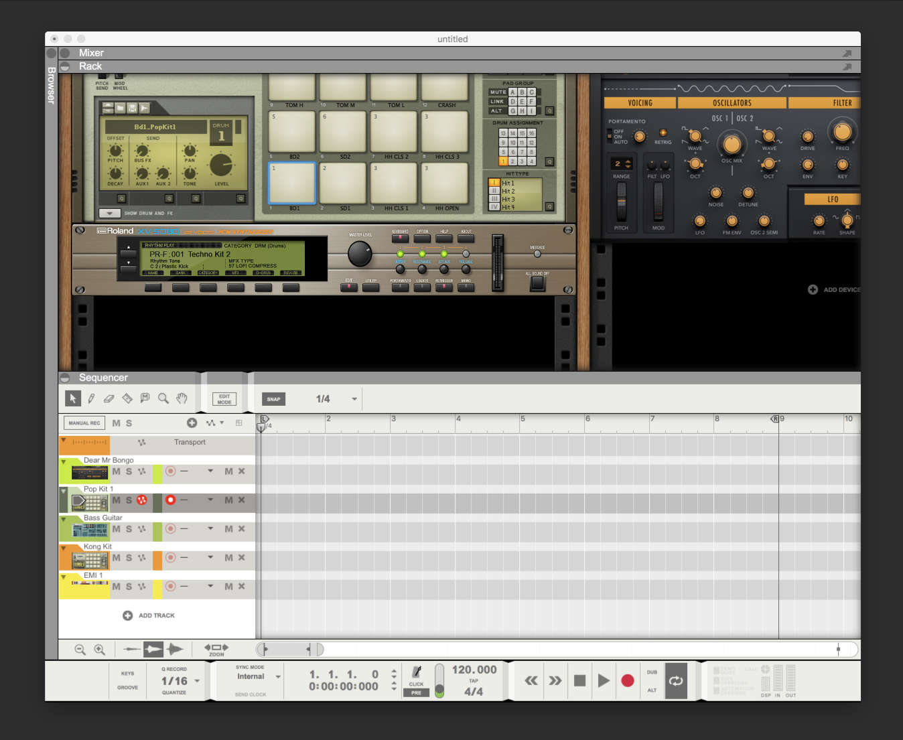Click Add Device in the rack

[835, 290]
